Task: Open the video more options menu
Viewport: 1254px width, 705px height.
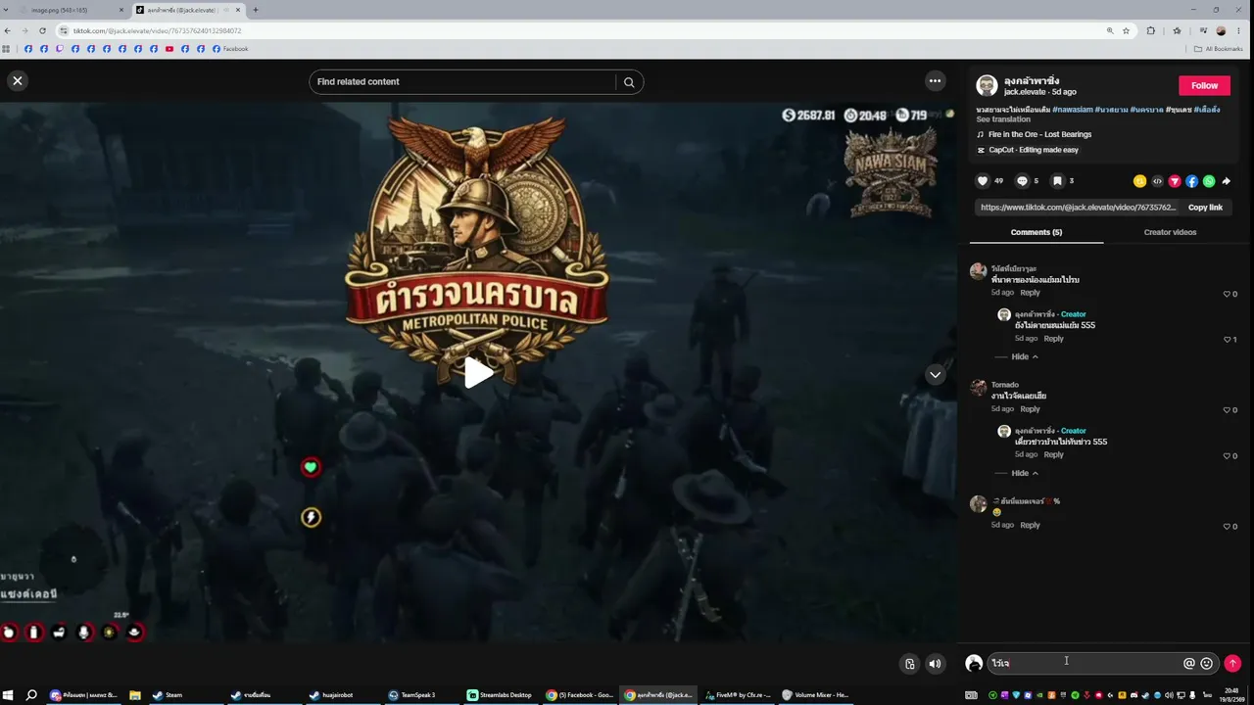Action: point(936,81)
